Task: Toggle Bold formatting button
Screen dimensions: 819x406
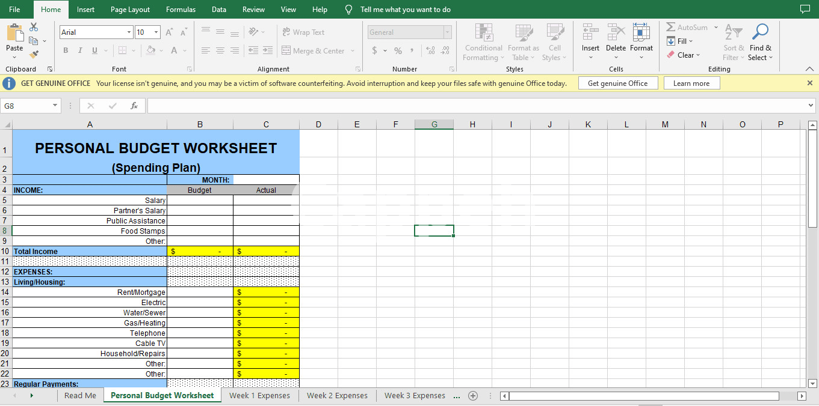Action: (66, 51)
